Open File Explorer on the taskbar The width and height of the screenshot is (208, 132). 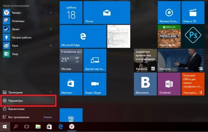(38, 127)
